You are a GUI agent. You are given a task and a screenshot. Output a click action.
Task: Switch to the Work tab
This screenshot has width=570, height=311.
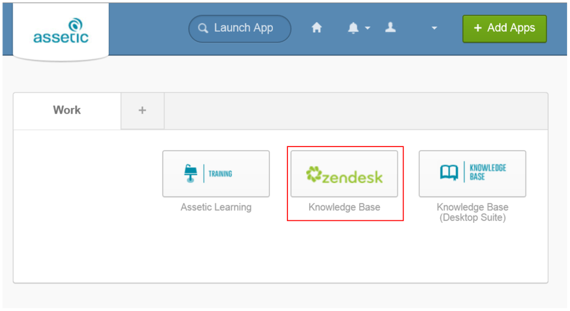(x=67, y=110)
